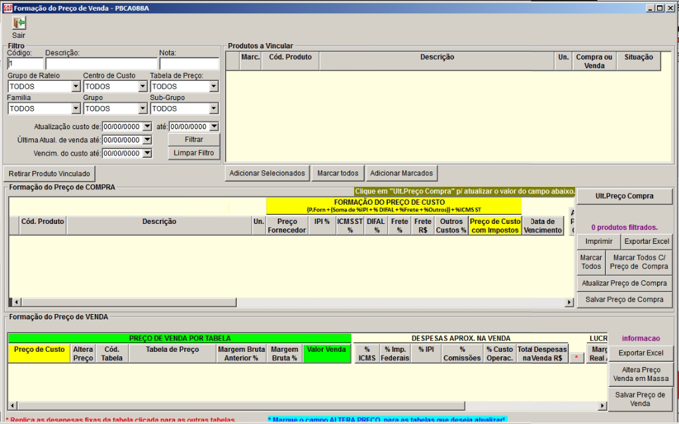Screen dimensions: 679x424
Task: Click the Descrição header in the purchase grid
Action: [x=159, y=226]
